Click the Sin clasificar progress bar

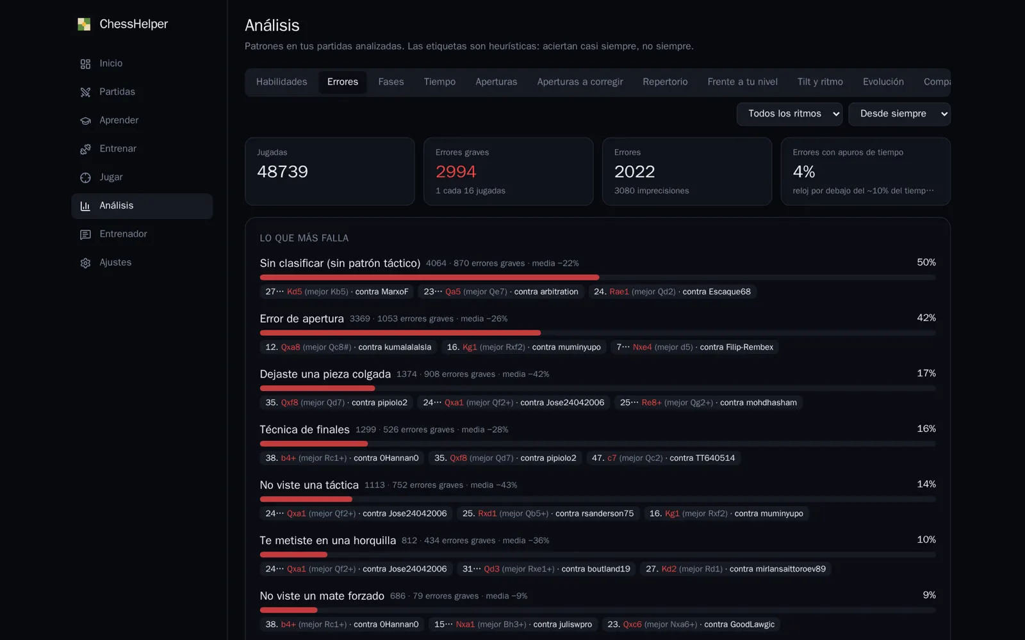click(598, 278)
